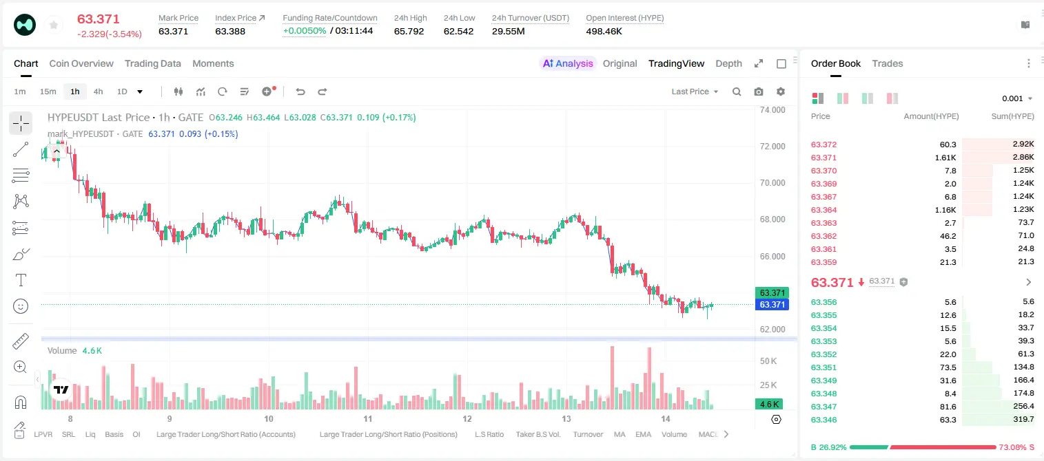Switch to the Trades tab
The height and width of the screenshot is (461, 1044).
point(887,63)
